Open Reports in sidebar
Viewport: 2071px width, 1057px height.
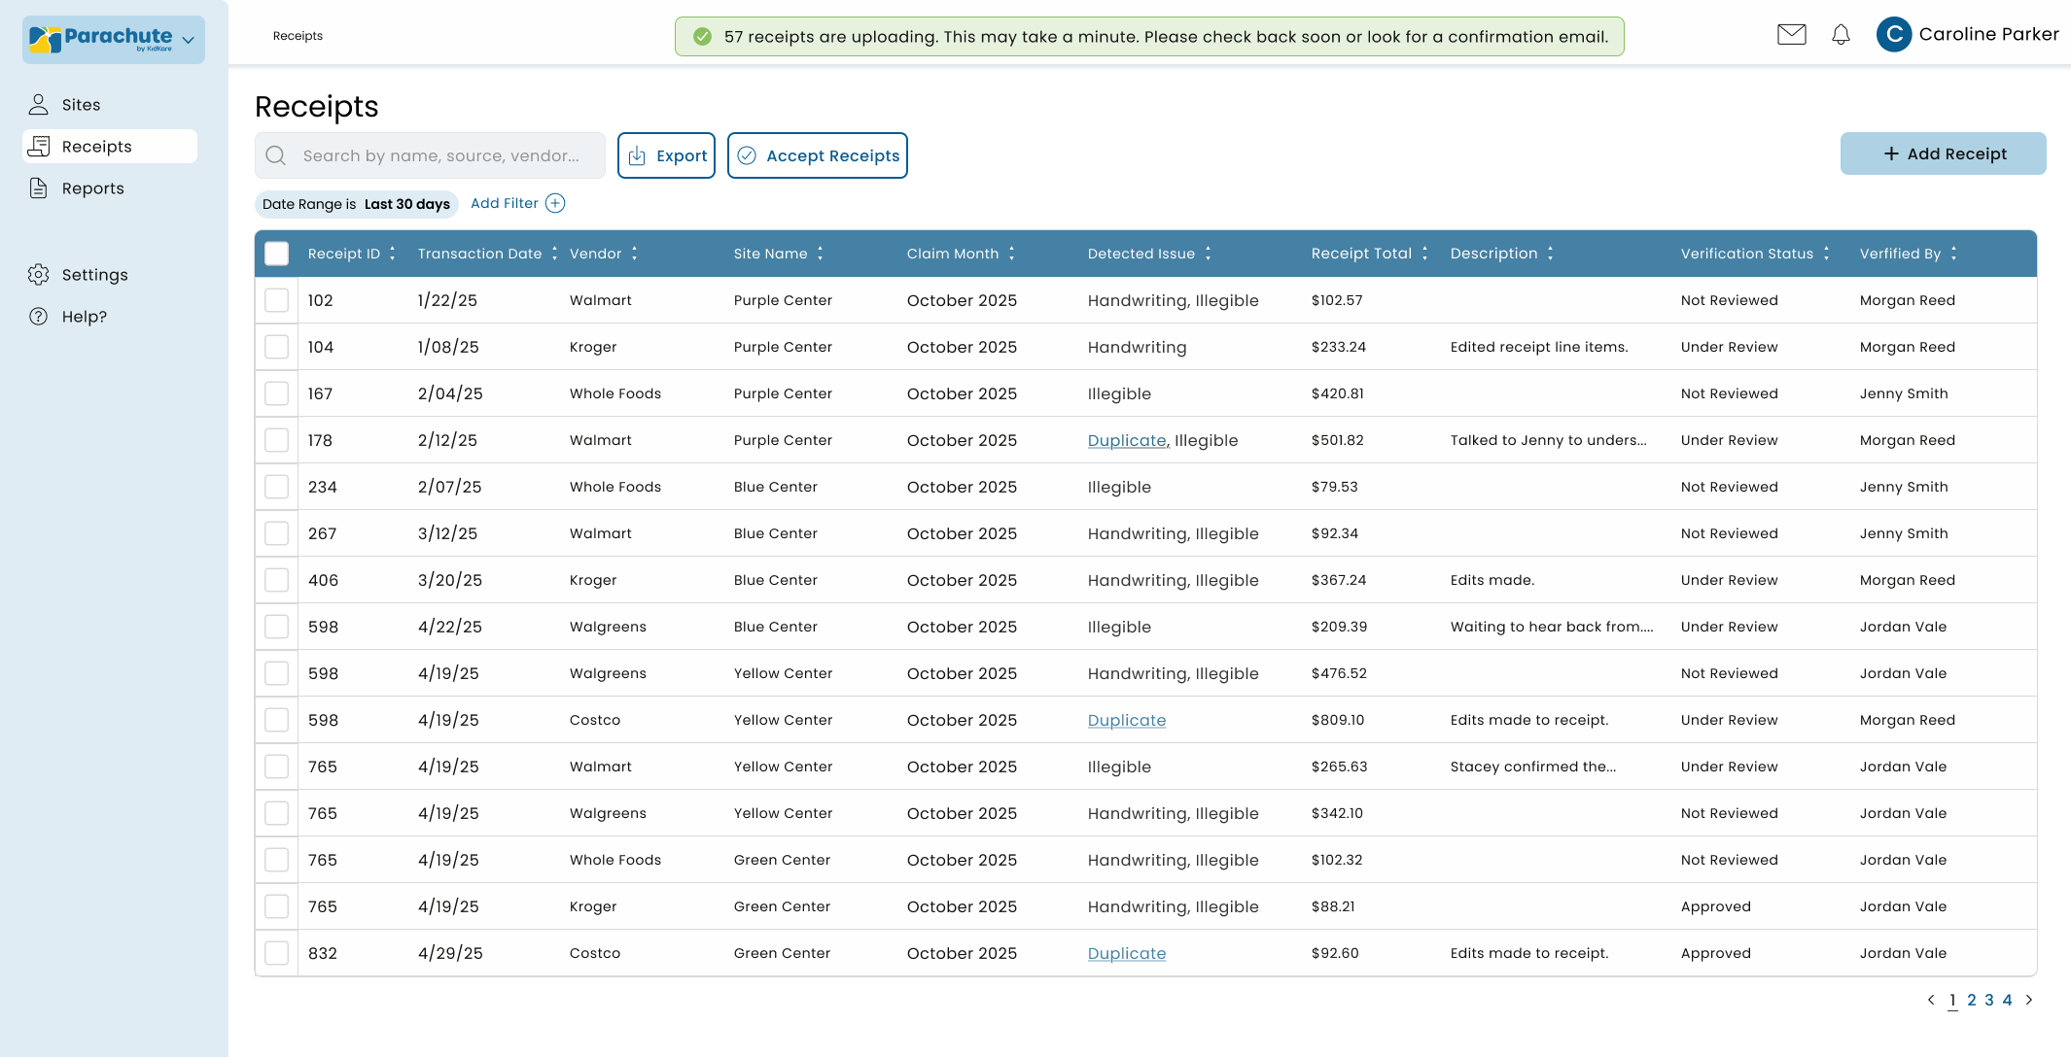click(92, 188)
